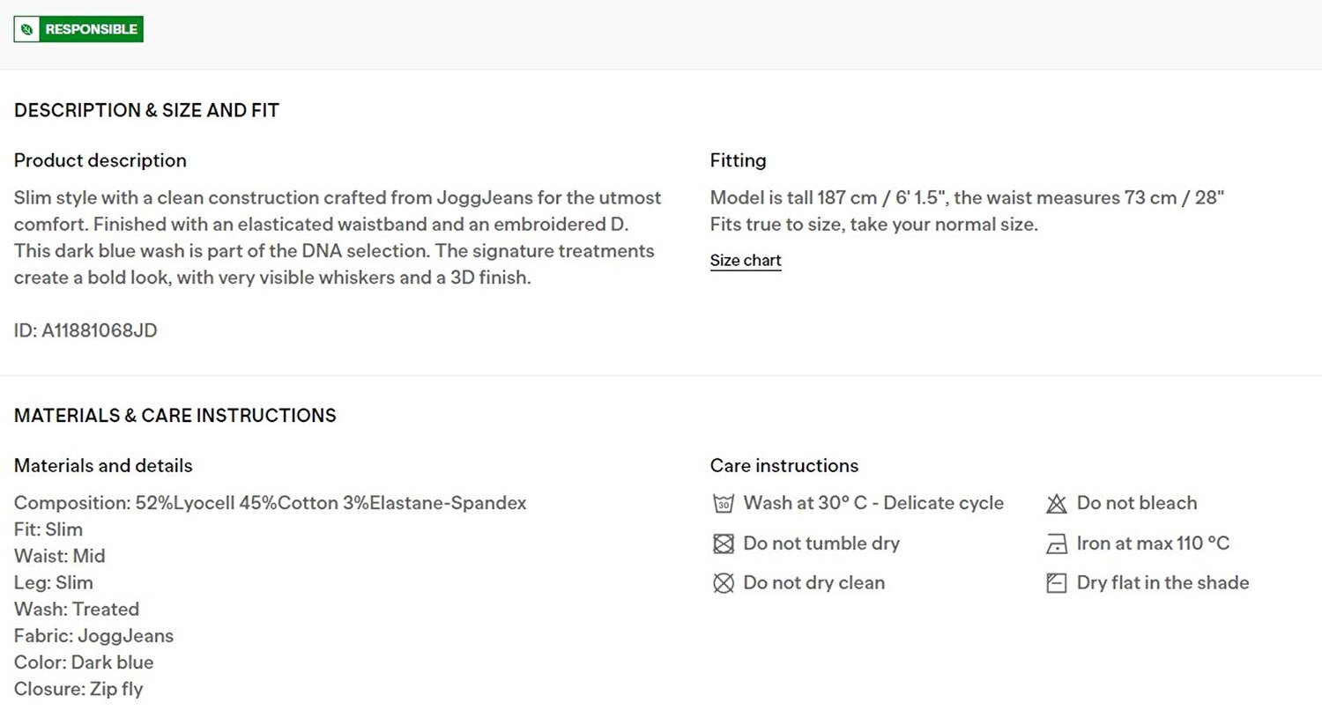
Task: Click the Wash at 30° C Delicate cycle text
Action: (873, 503)
